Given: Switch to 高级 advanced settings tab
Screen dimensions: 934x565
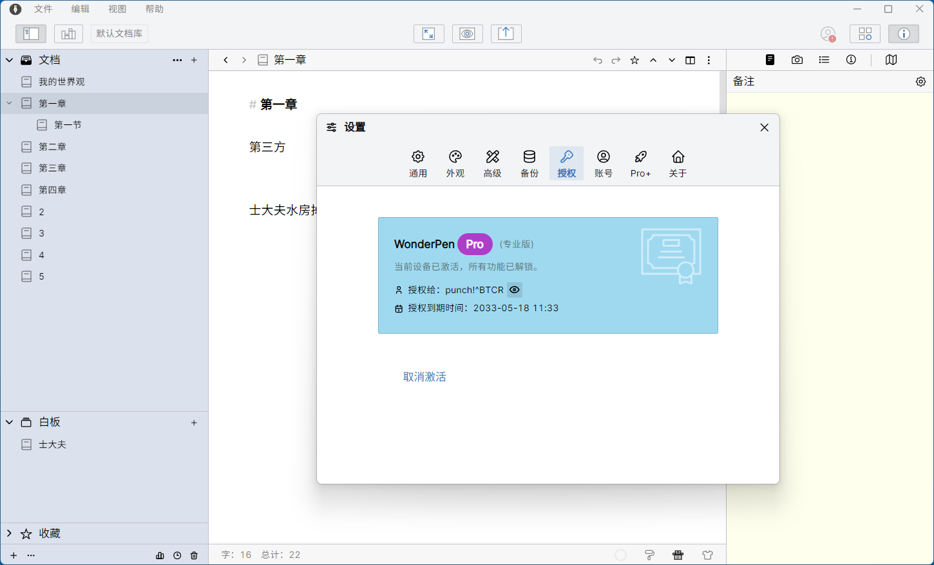Looking at the screenshot, I should pos(493,164).
